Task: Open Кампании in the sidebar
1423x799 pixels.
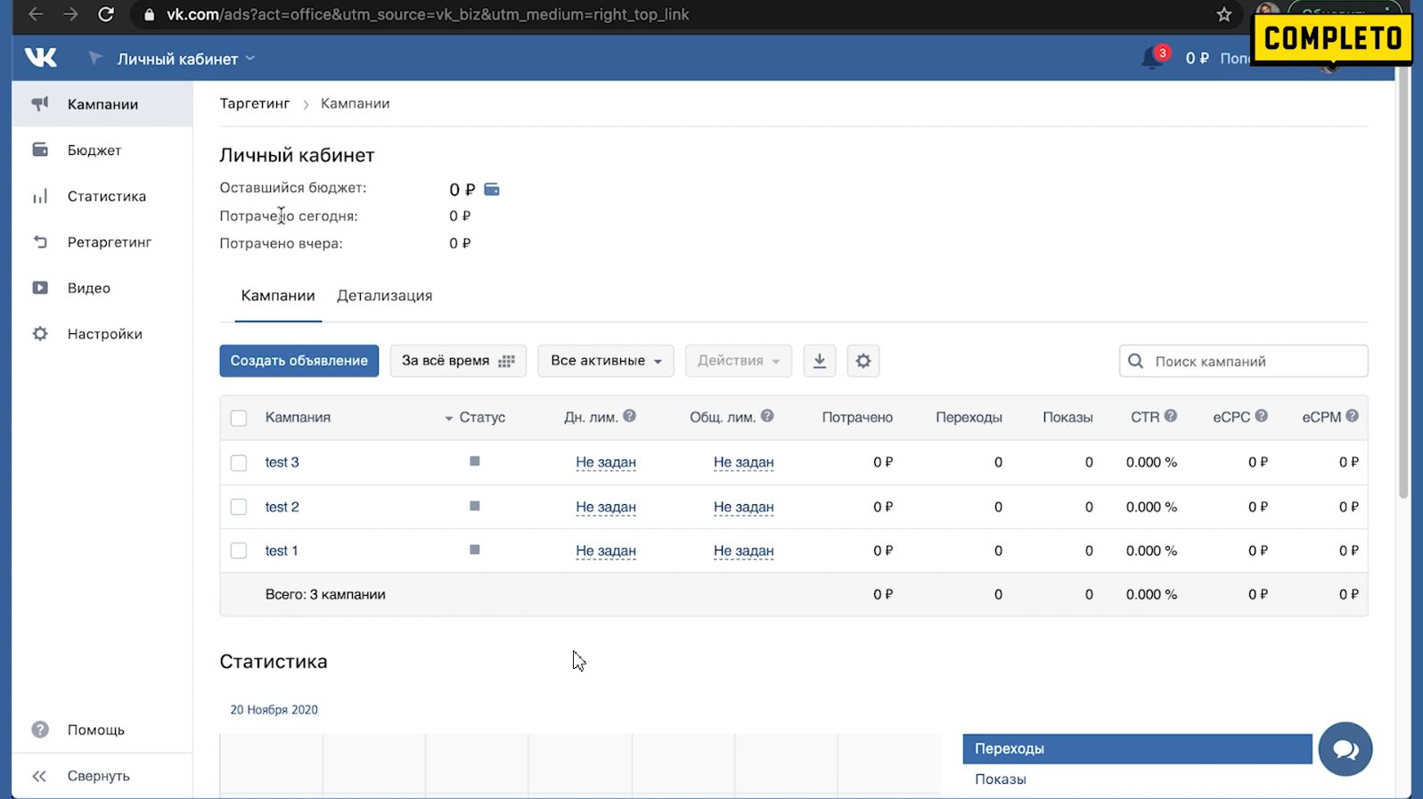Action: (102, 104)
